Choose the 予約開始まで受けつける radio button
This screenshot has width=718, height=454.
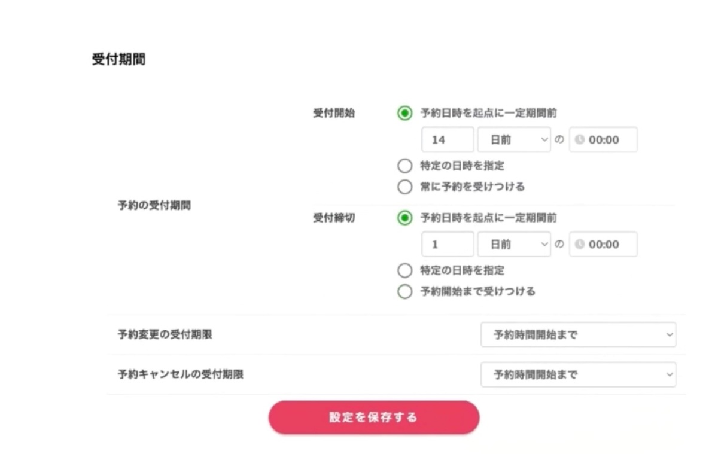(405, 292)
